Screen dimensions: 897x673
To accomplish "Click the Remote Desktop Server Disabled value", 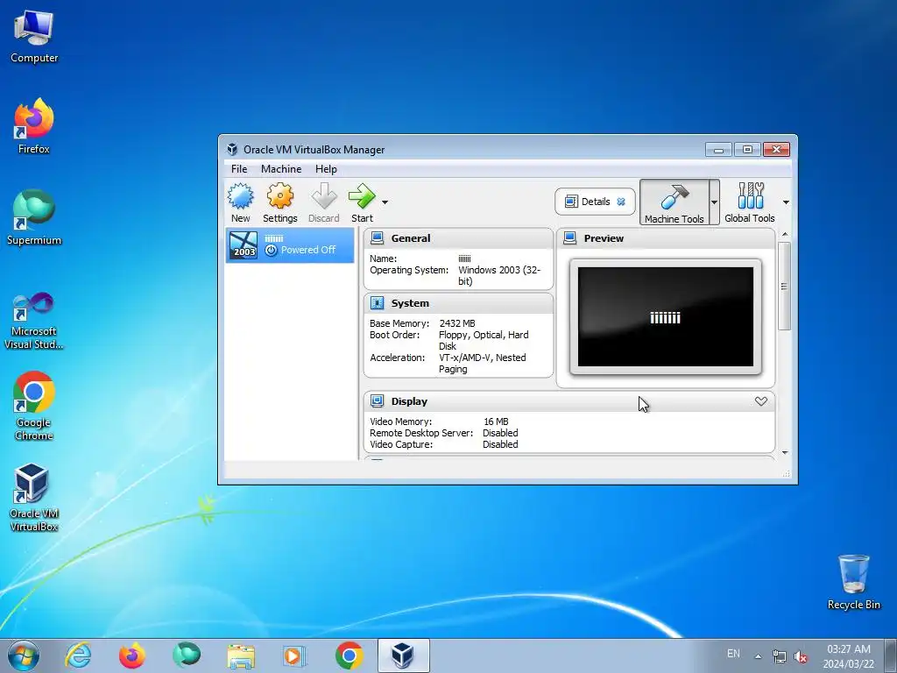I will pyautogui.click(x=500, y=433).
